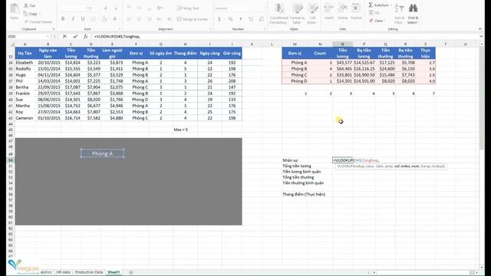491x276 pixels.
Task: Open the Find & Select dropdown
Action: (413, 14)
